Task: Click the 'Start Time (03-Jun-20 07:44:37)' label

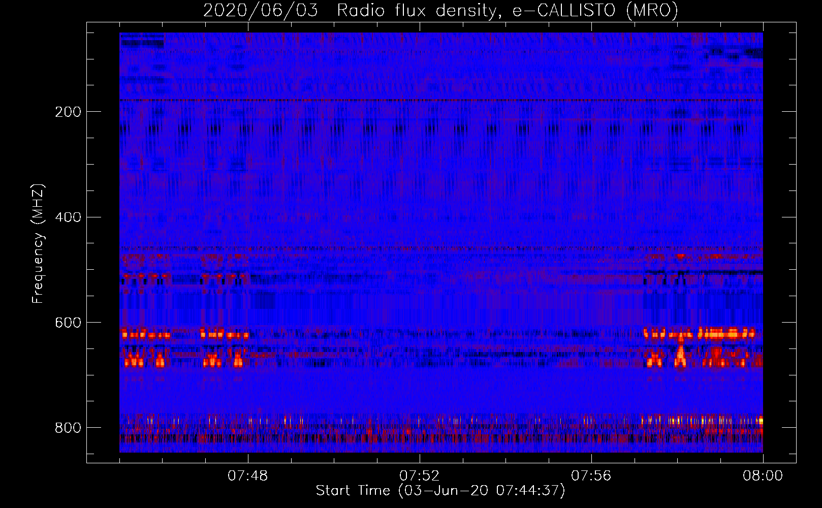Action: [x=440, y=491]
